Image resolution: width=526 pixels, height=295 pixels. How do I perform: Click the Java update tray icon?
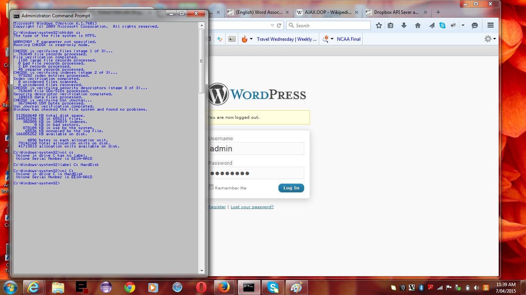coord(486,288)
